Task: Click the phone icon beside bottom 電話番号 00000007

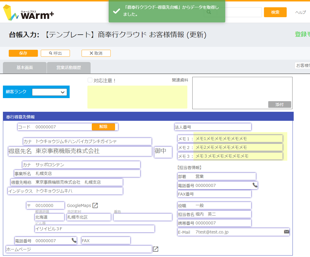Action: pos(74,240)
